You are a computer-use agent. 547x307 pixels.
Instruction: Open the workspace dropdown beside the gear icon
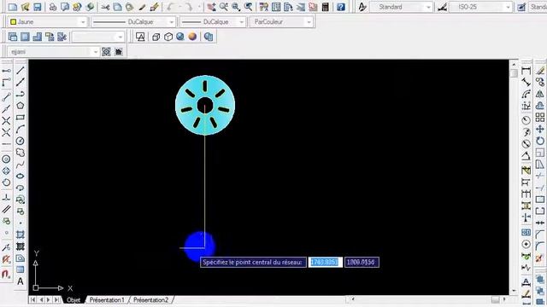tap(53, 52)
